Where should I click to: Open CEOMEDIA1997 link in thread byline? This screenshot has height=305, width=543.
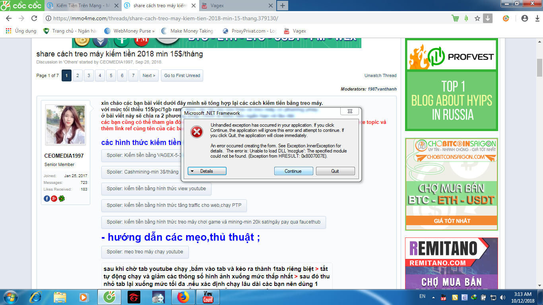coord(116,62)
